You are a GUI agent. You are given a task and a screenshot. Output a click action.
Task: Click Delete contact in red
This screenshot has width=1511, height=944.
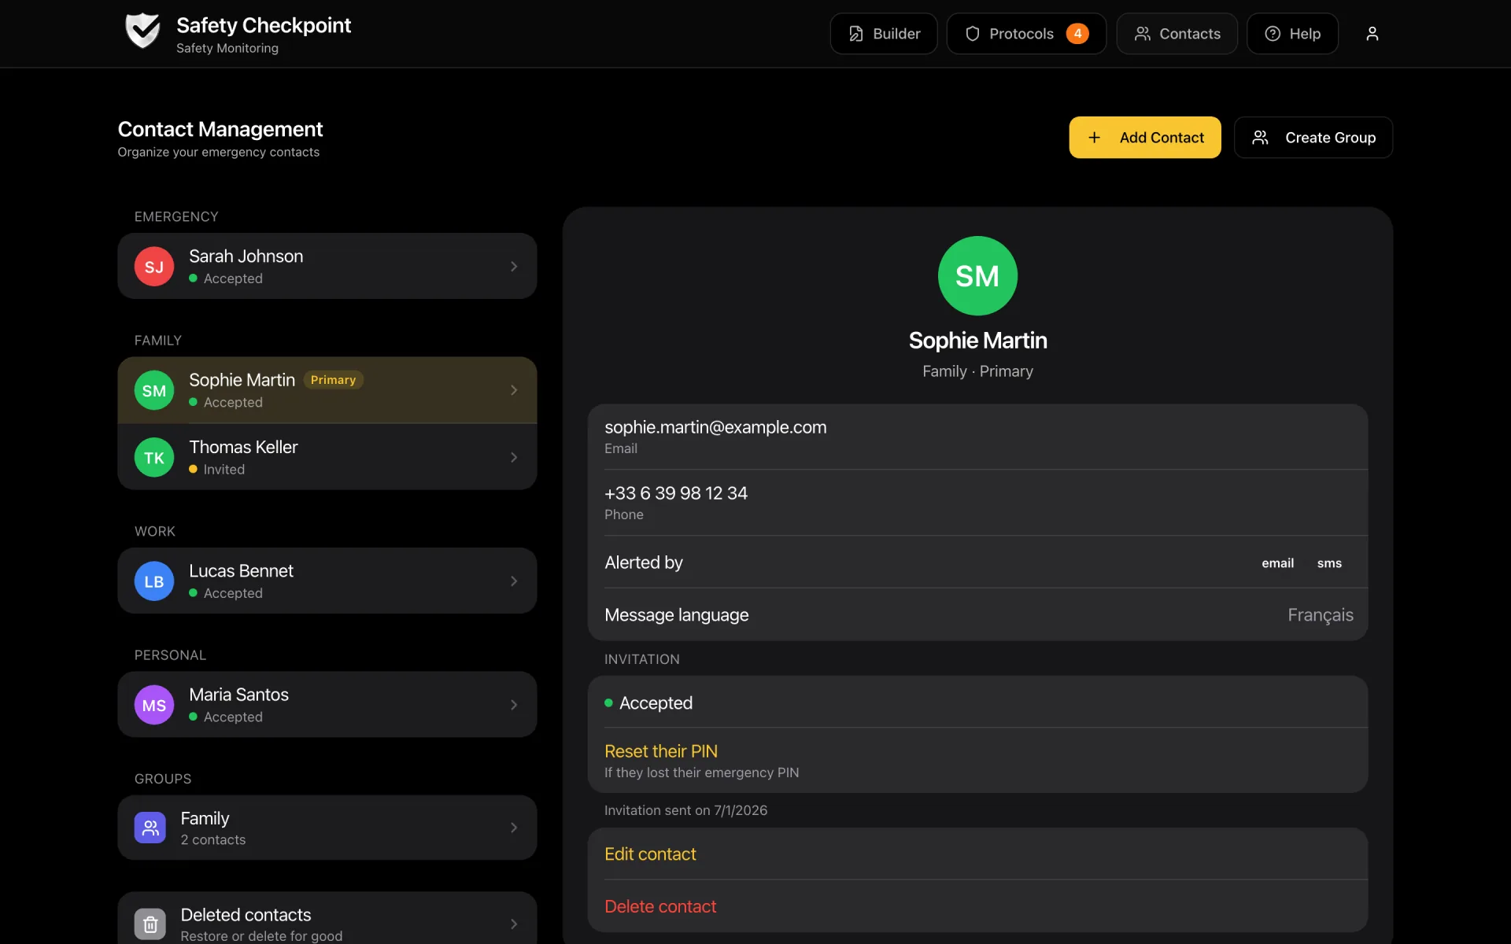tap(660, 906)
